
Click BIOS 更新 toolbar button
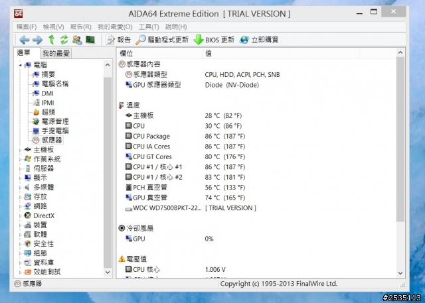click(214, 40)
